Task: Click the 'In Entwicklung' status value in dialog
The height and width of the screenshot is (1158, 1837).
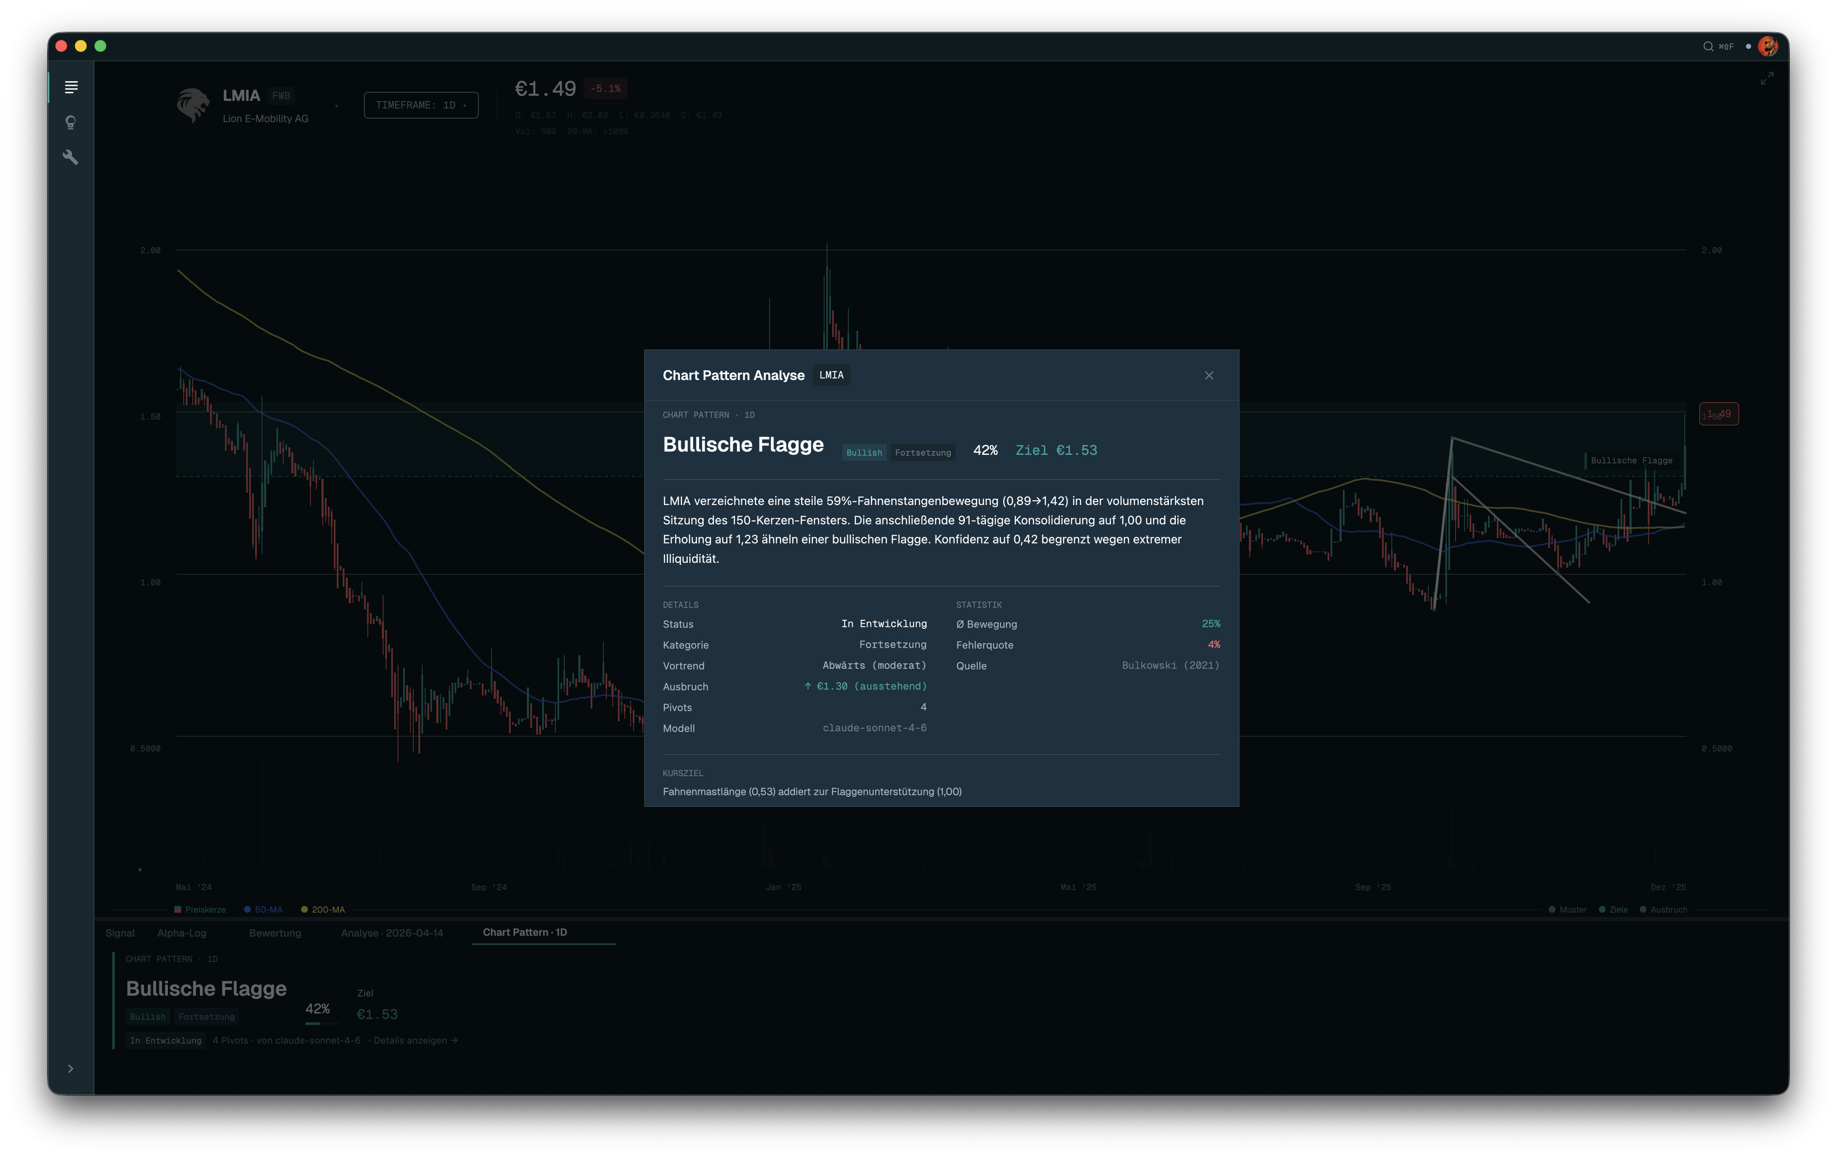Action: (x=884, y=624)
